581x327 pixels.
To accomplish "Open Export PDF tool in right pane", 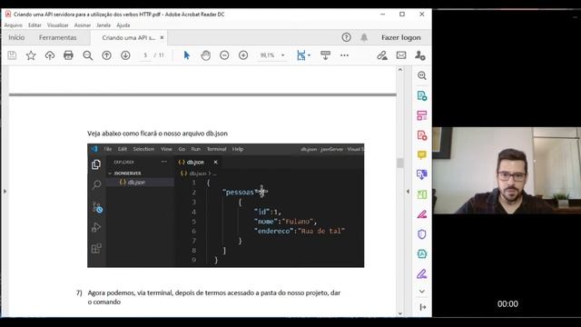I will pyautogui.click(x=421, y=95).
